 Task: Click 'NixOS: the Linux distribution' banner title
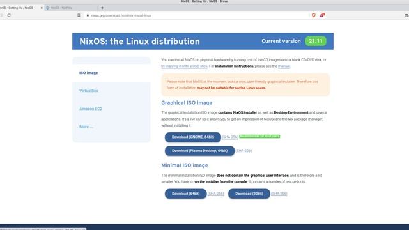(x=139, y=42)
